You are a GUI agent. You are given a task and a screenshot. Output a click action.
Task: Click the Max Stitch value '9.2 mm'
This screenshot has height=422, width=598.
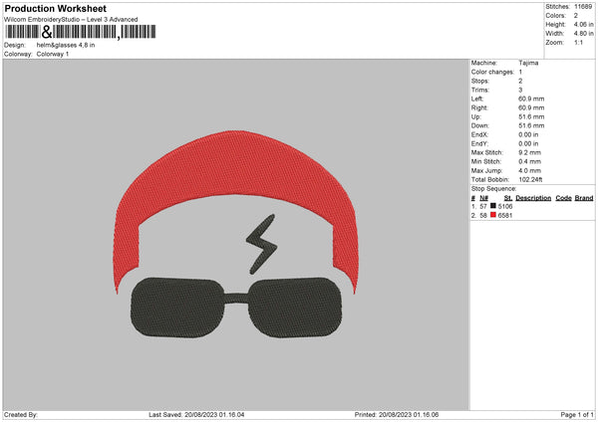click(x=530, y=152)
